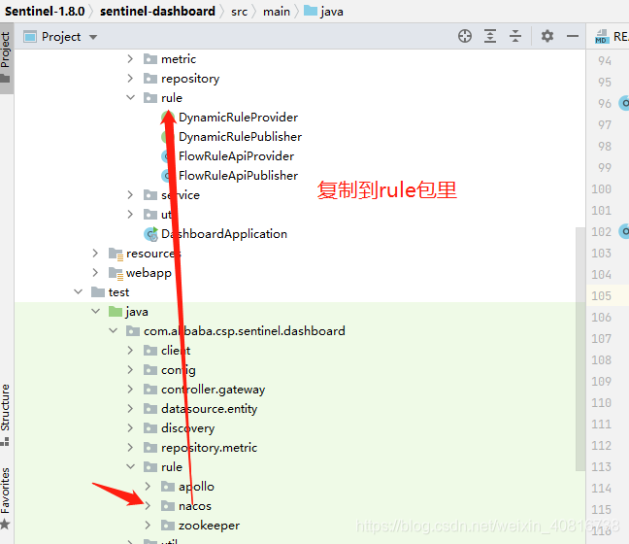The image size is (629, 544).
Task: Click the repository folder icon
Action: (x=150, y=79)
